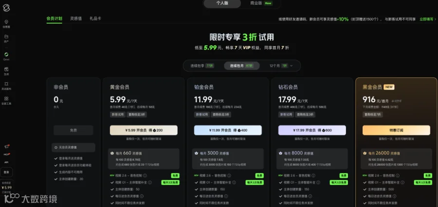438x207 pixels.
Task: Click the 每月 8000 灵感值 text
Action: tap(298, 153)
